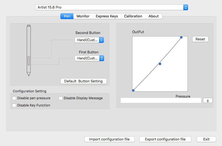Viewport: 222px width, 146px height.
Task: Click the Configuration Setting heading
Action: [x=29, y=91]
